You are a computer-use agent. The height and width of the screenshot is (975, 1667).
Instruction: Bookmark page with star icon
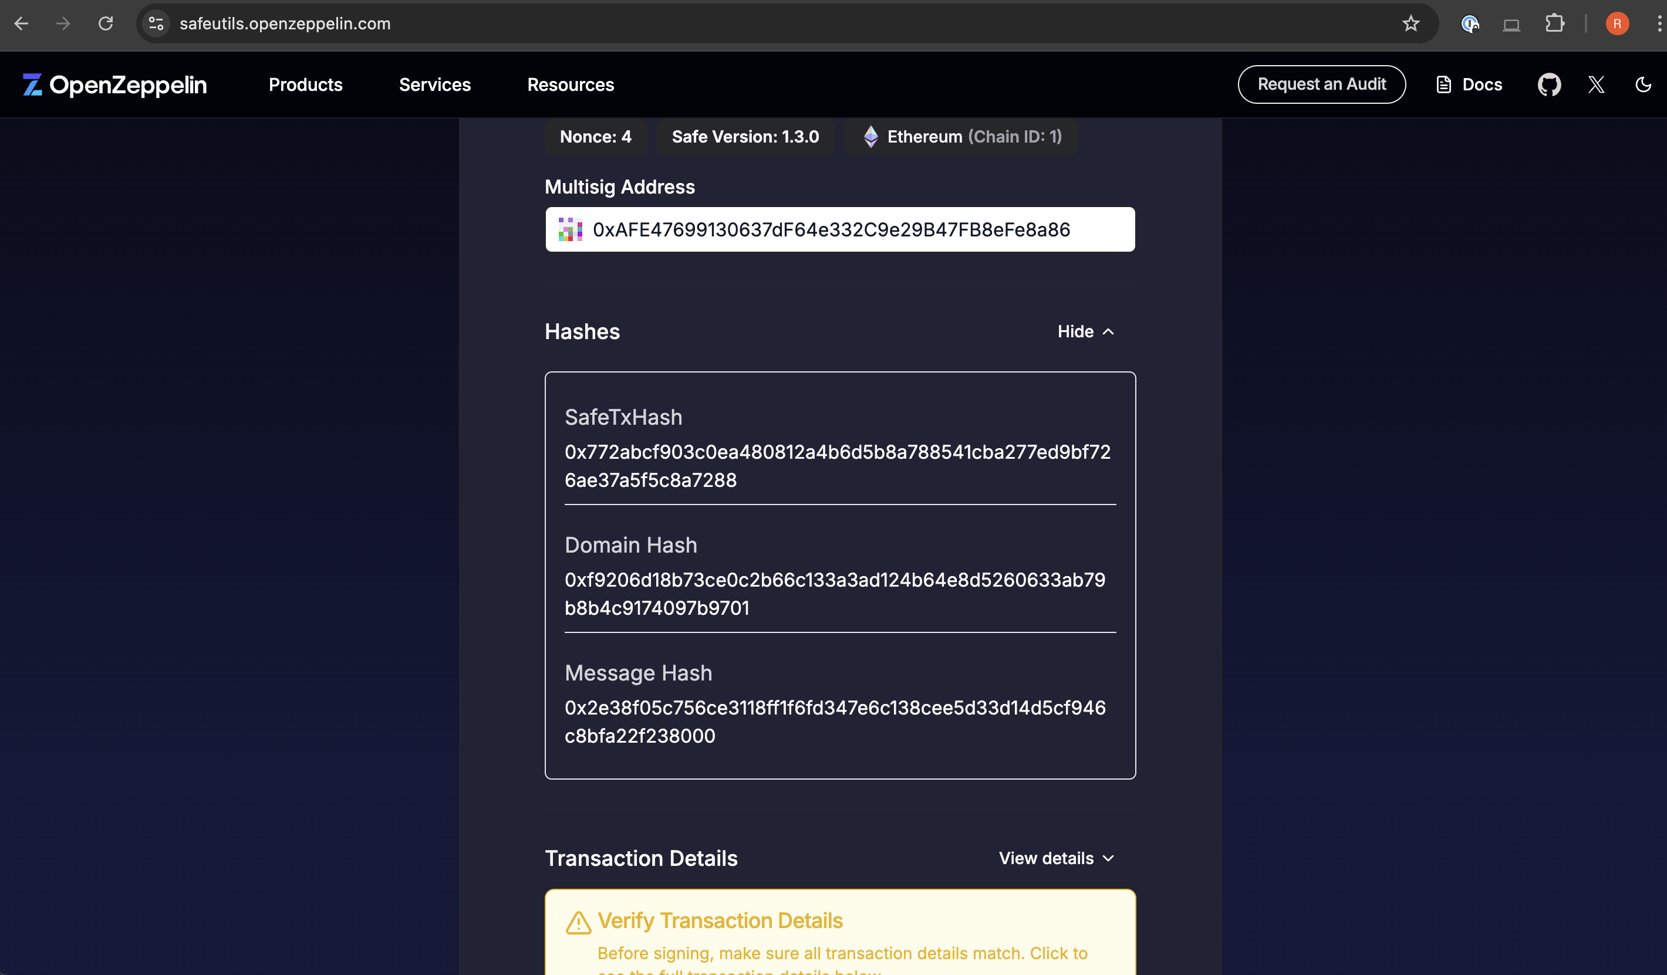[x=1410, y=24]
